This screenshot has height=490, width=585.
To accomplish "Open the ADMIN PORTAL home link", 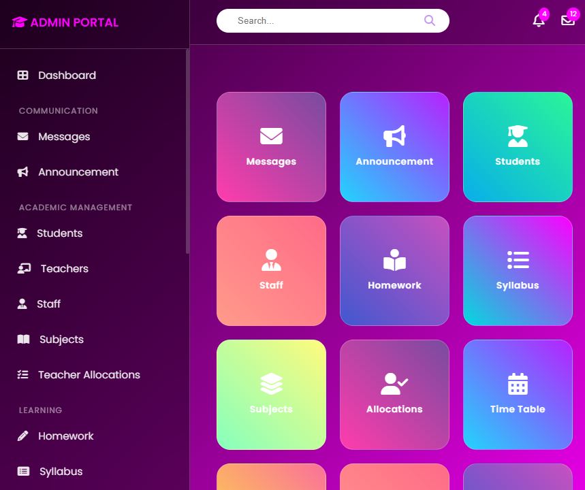I will 65,22.
